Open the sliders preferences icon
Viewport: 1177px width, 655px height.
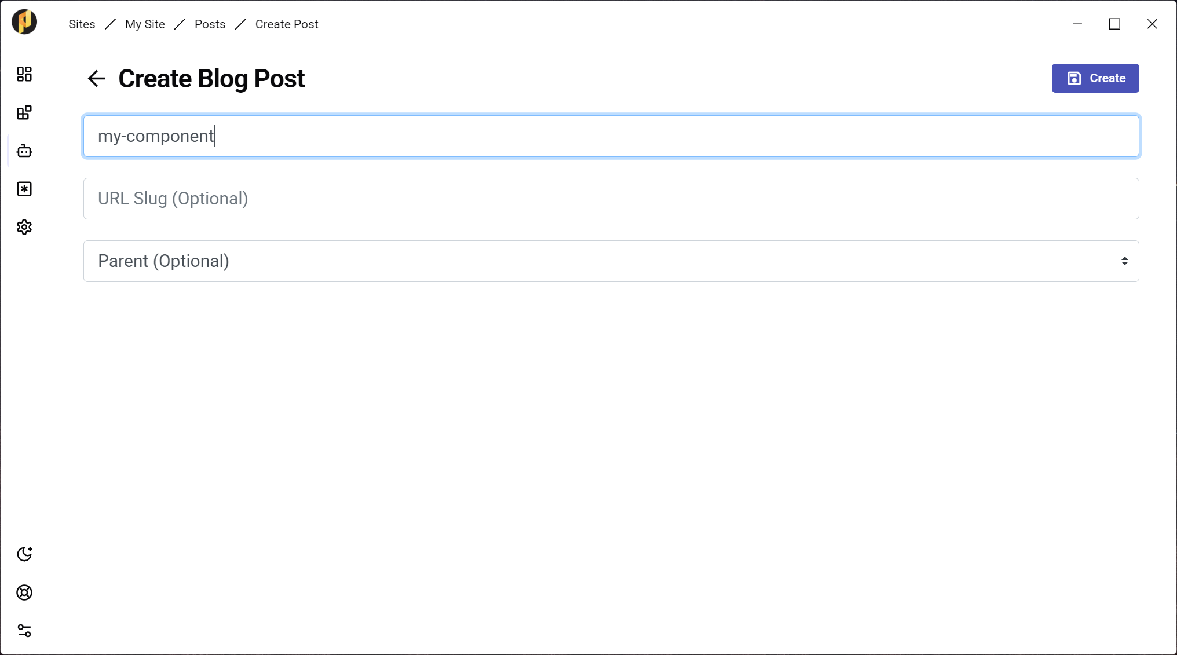(24, 631)
